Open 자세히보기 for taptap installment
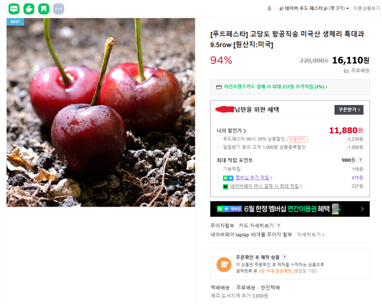382x304 pixels. (310, 235)
